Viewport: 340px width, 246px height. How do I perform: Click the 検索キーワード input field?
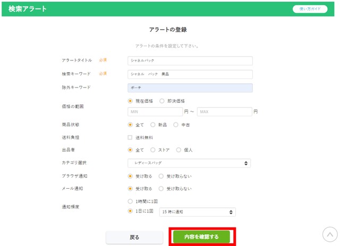click(x=190, y=74)
